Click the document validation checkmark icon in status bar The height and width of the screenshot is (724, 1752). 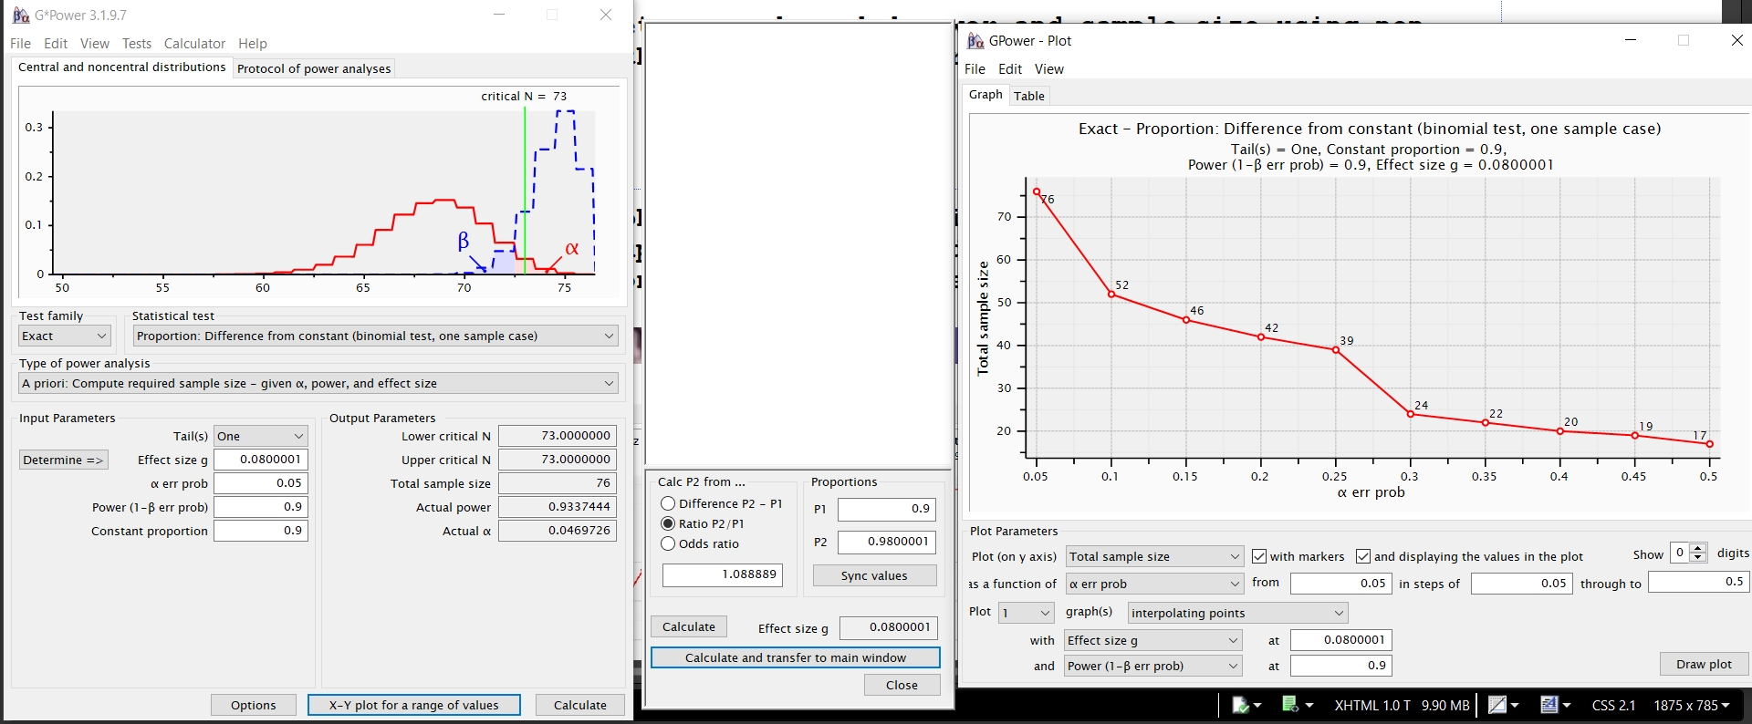(1240, 705)
